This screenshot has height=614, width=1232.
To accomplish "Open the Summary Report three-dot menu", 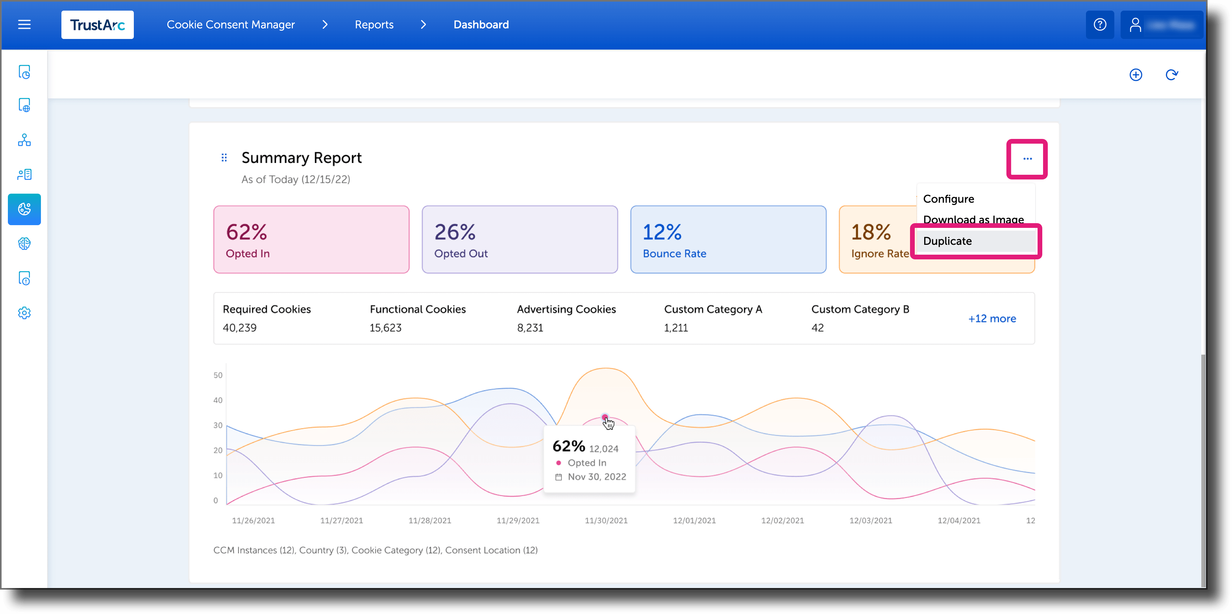I will 1027,159.
